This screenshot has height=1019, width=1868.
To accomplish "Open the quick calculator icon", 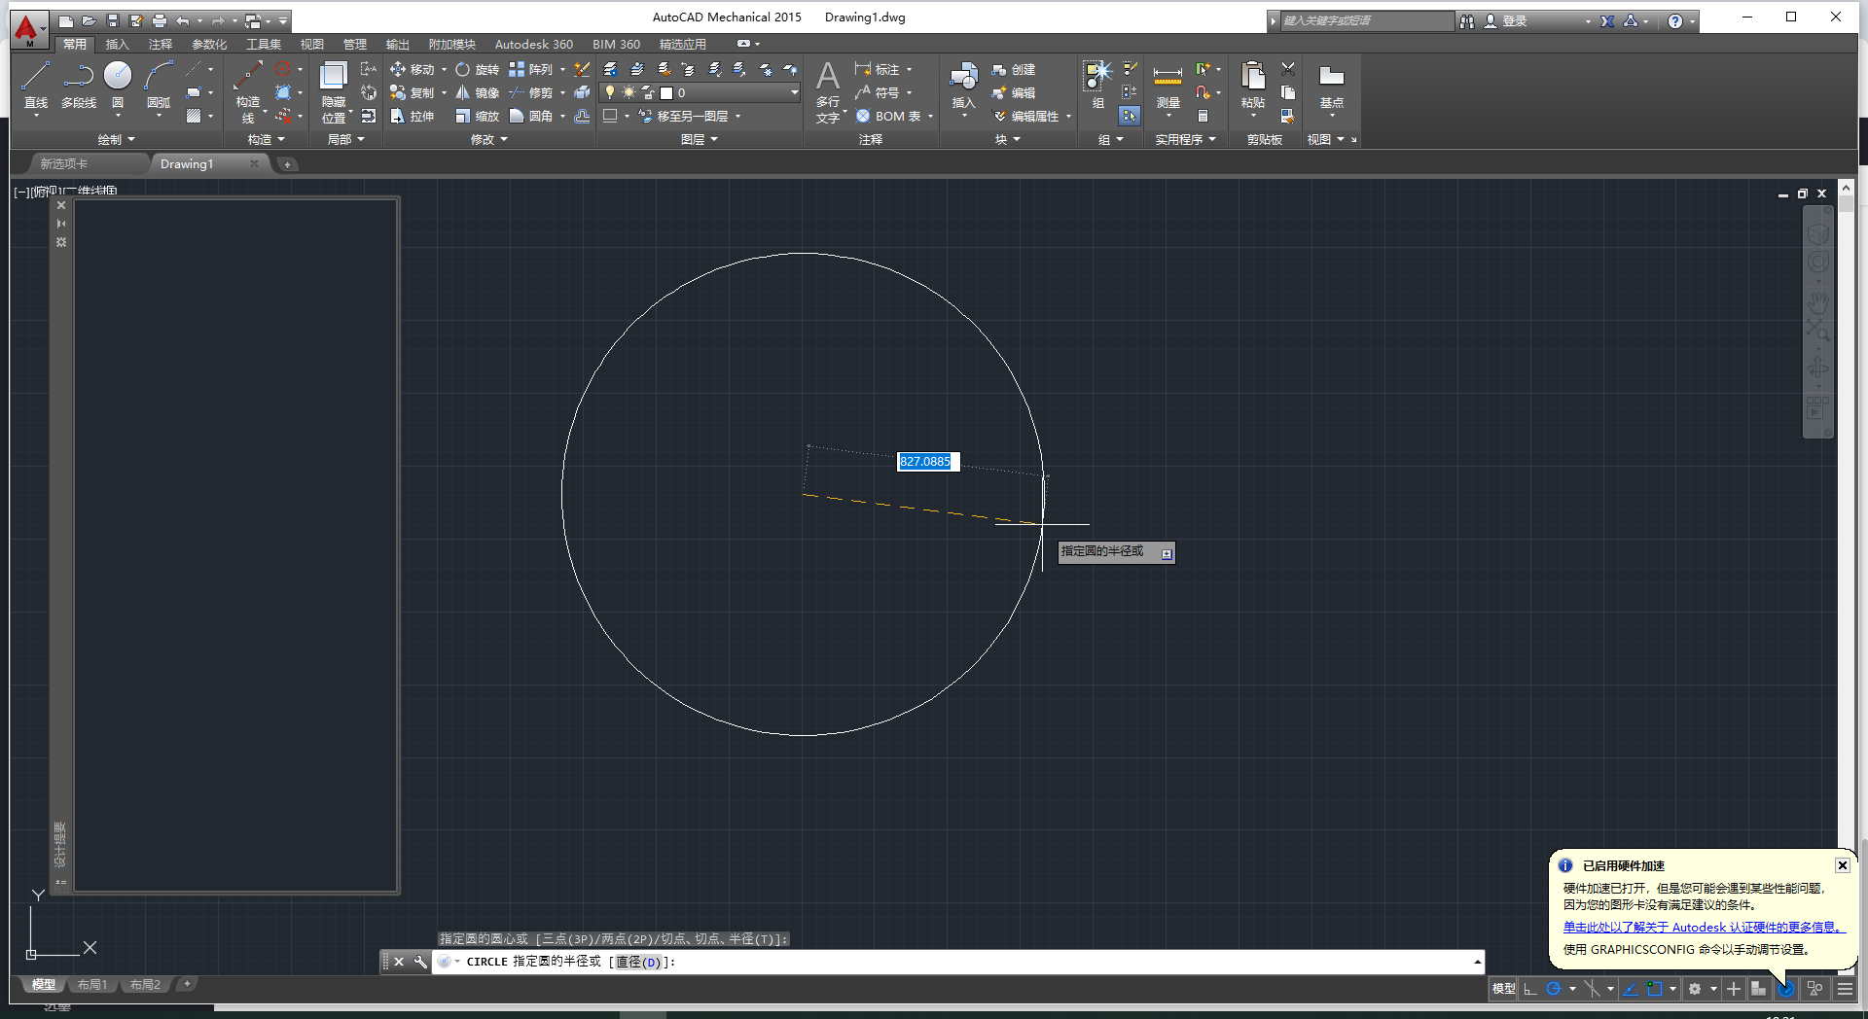I will pyautogui.click(x=1203, y=116).
